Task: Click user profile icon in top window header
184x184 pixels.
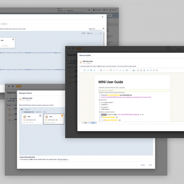Action: (93, 10)
